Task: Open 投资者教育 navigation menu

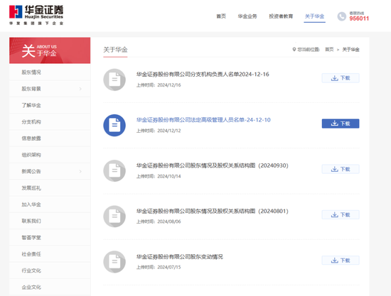Action: pyautogui.click(x=281, y=16)
